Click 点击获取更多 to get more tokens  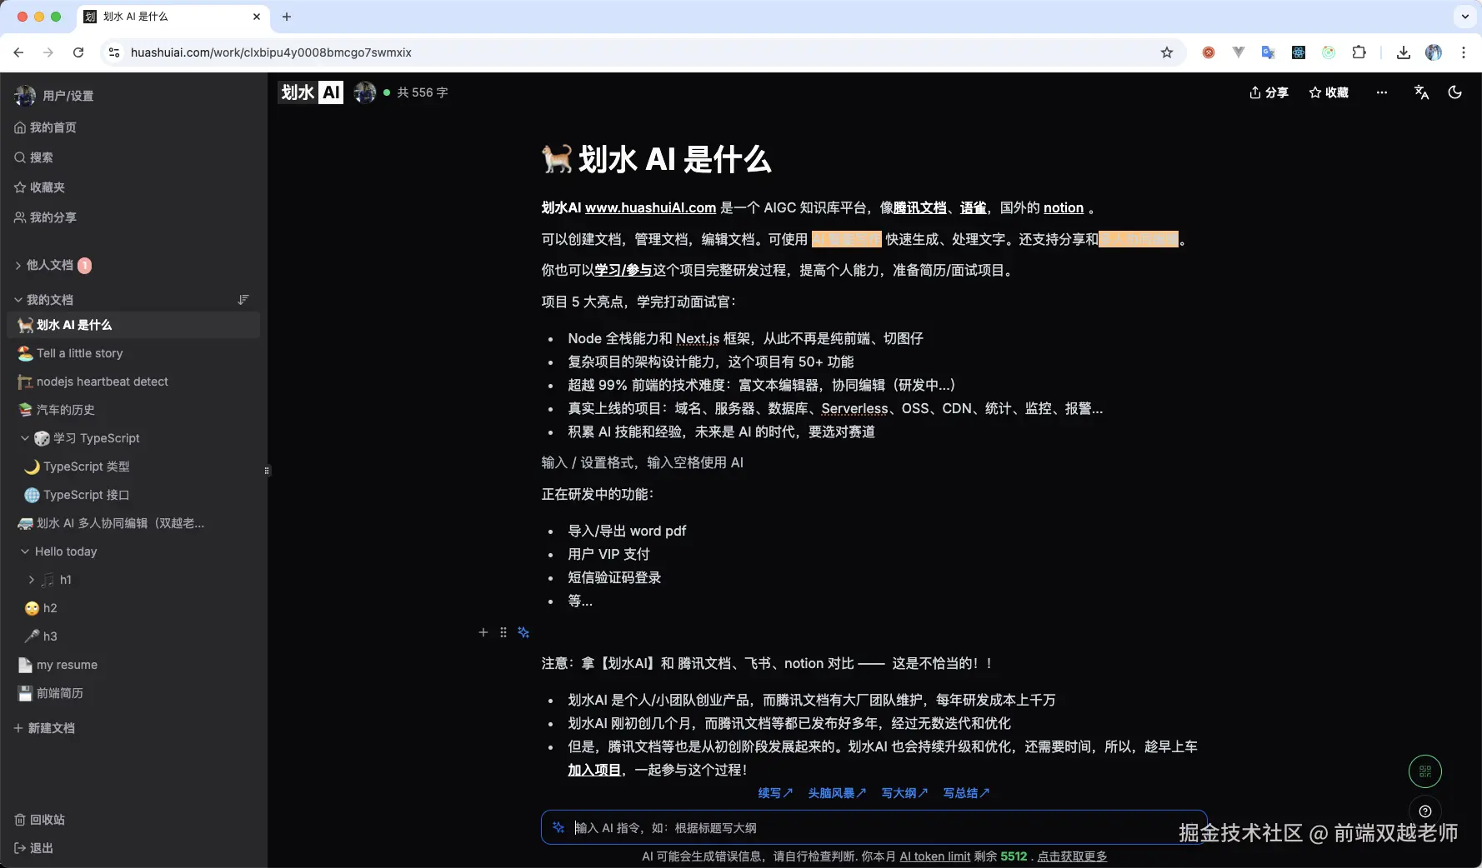coord(1073,856)
